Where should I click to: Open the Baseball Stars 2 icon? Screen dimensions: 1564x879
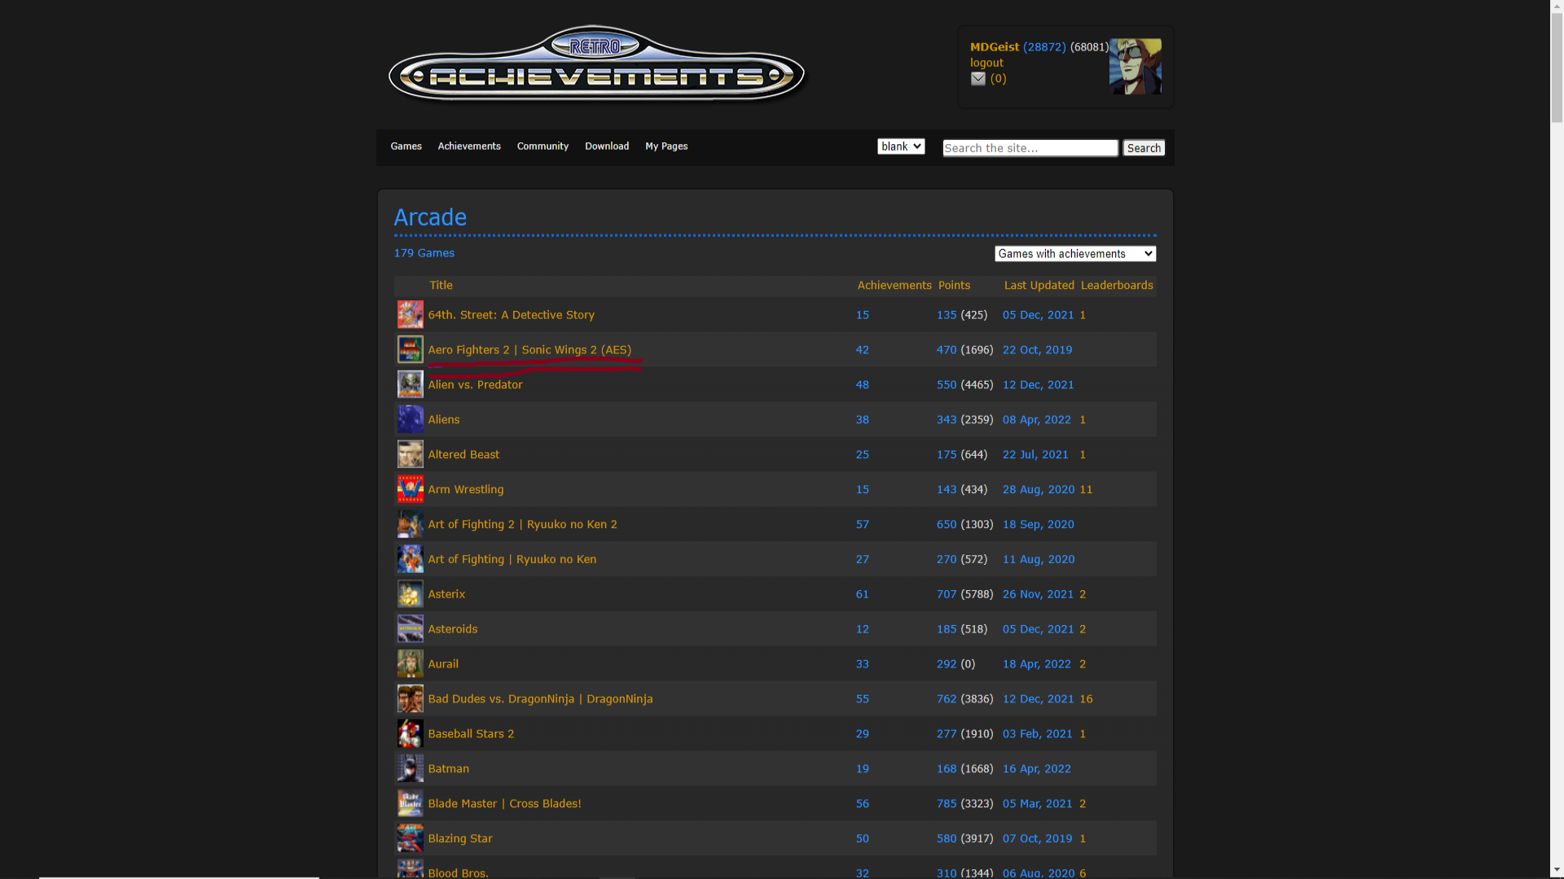[410, 734]
